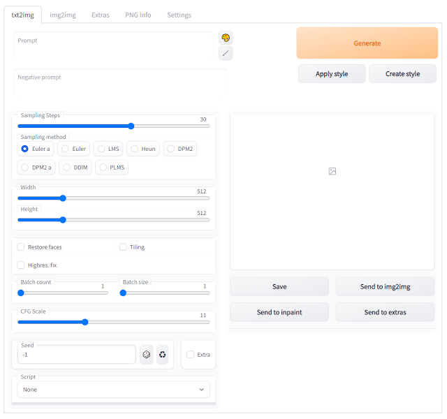Viewport: 447px width, 419px height.
Task: Click into the Prompt text box
Action: click(113, 45)
